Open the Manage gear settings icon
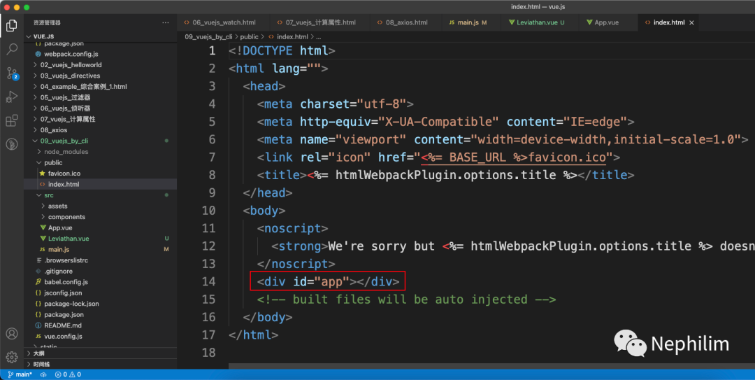The width and height of the screenshot is (755, 380). point(12,357)
